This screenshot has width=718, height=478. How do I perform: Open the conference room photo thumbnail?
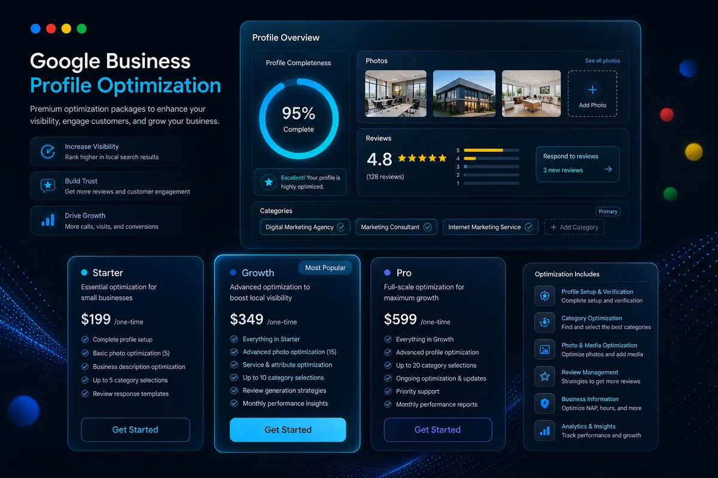pos(395,93)
